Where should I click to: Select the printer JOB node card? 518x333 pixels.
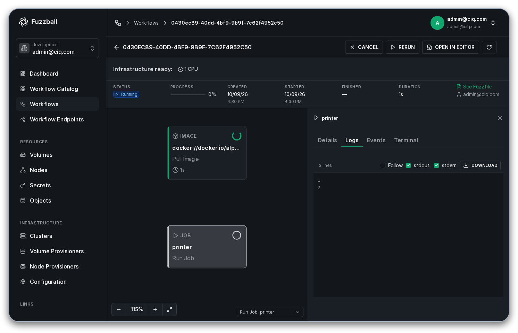click(x=207, y=247)
